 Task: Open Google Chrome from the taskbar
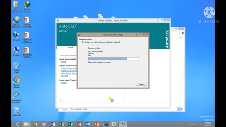tap(35, 124)
